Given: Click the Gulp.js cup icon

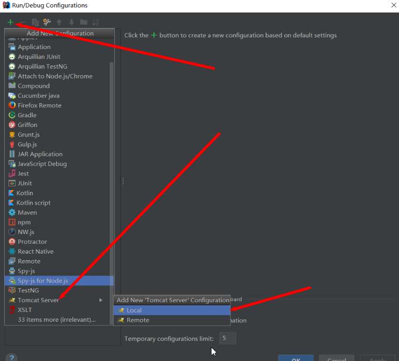Looking at the screenshot, I should [x=12, y=144].
